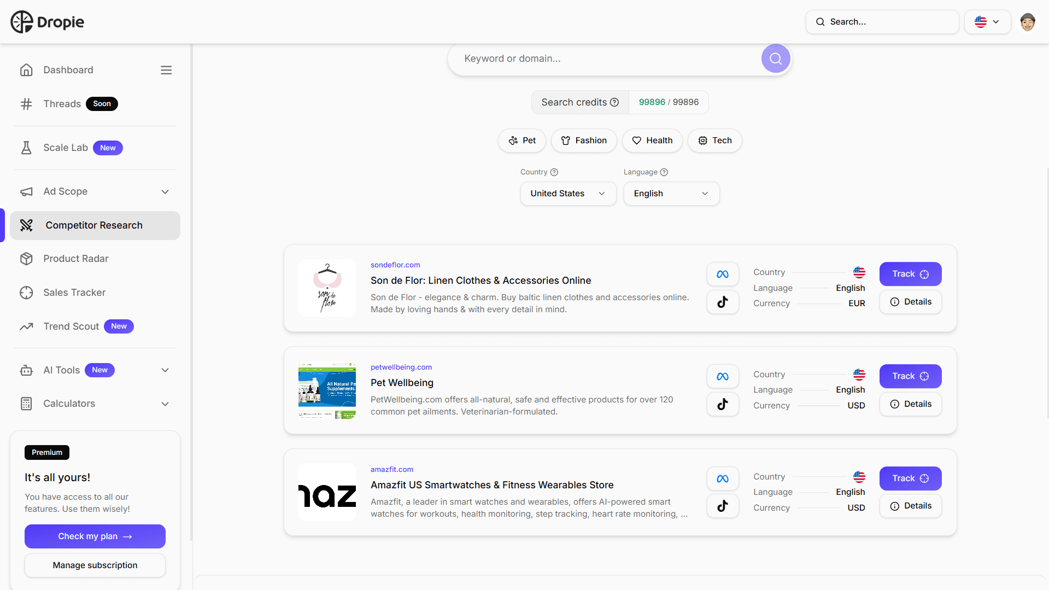Open Sales Tracker page
This screenshot has width=1049, height=590.
74,293
